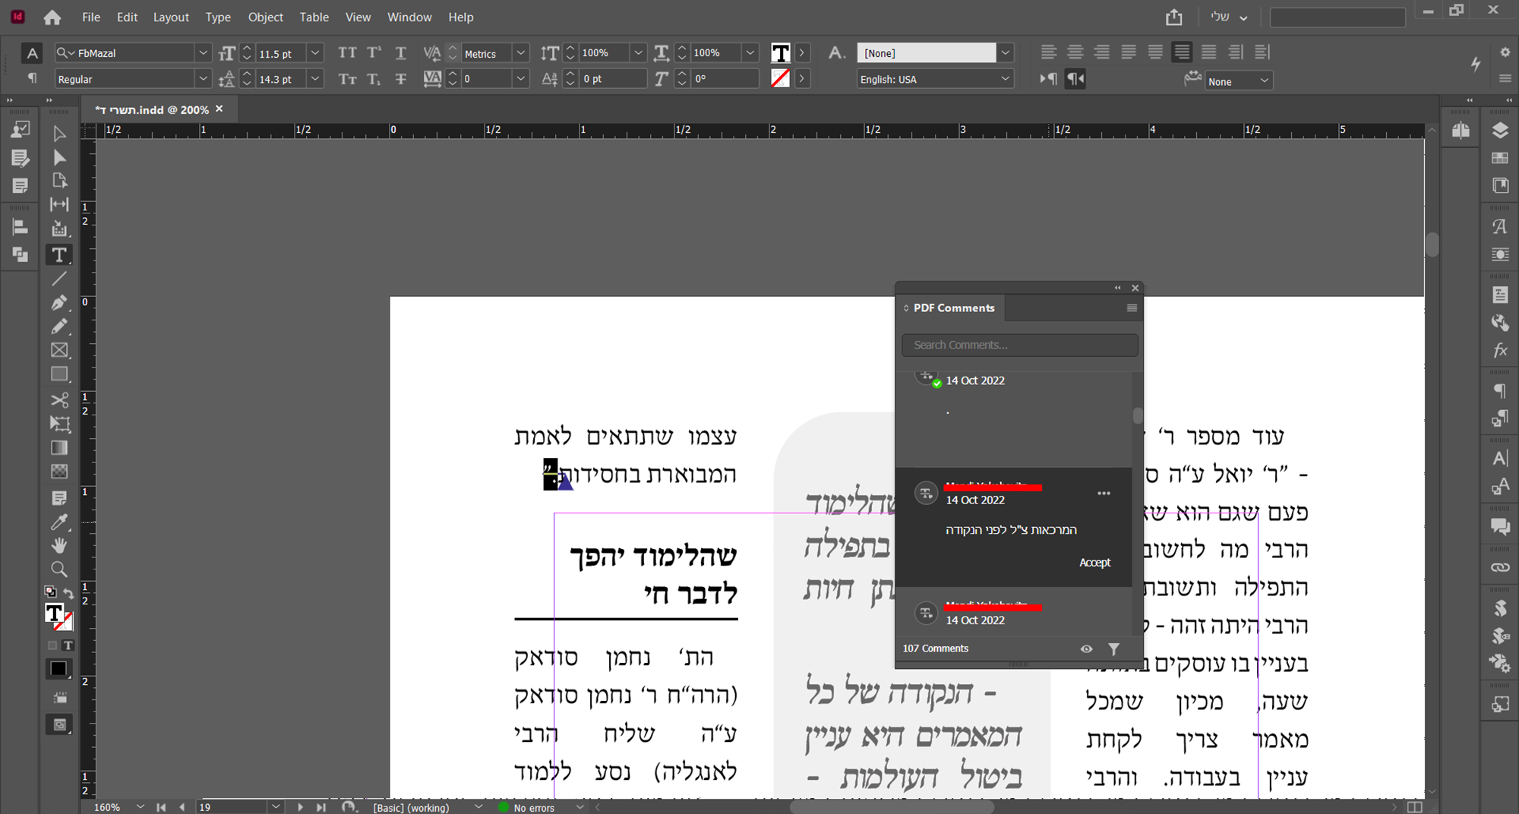Open the Metrics kerning dropdown
The height and width of the screenshot is (814, 1519).
520,53
